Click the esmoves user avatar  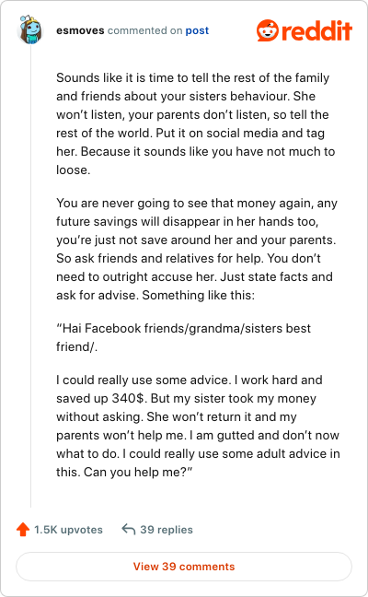pos(30,29)
